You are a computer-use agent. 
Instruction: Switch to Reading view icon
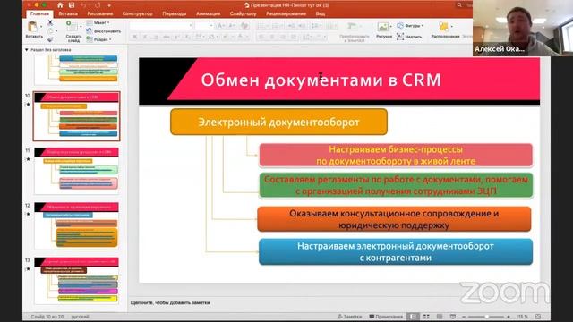440,317
